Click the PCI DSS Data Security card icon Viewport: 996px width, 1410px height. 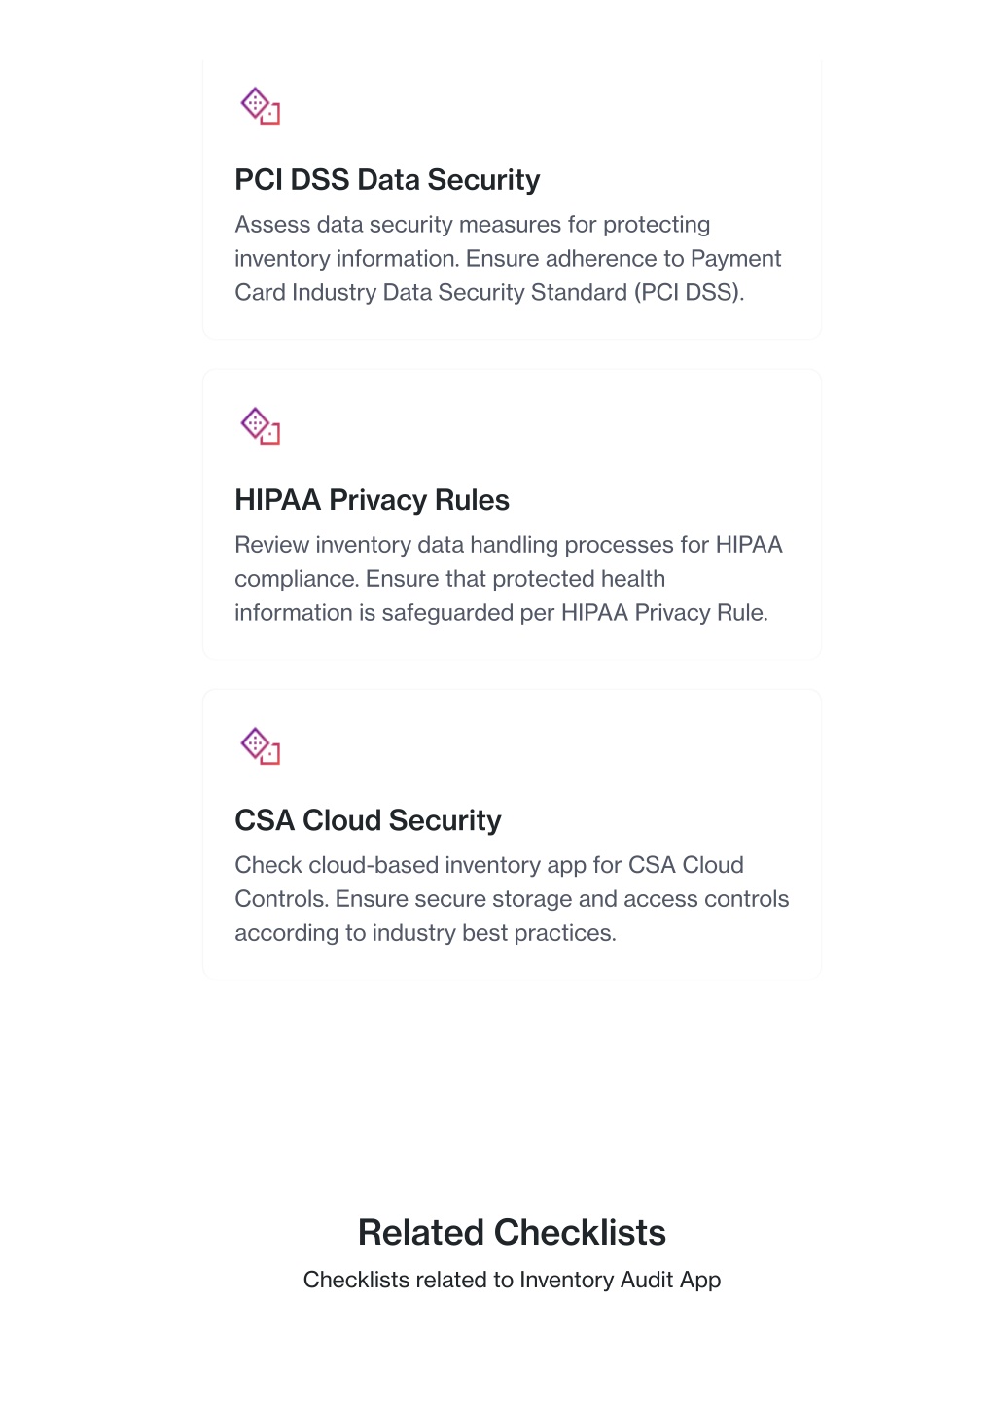[x=261, y=106]
